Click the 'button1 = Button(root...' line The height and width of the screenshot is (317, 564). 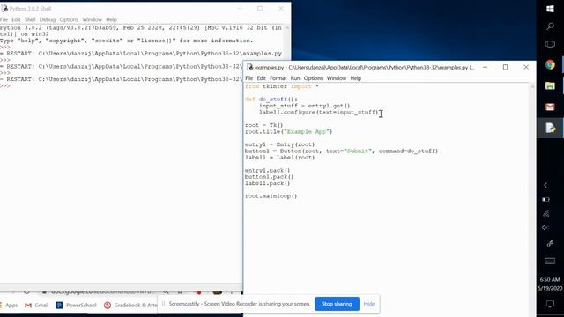pyautogui.click(x=341, y=151)
